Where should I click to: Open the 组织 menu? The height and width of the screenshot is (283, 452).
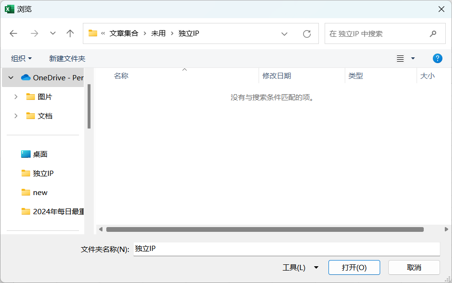tap(22, 58)
